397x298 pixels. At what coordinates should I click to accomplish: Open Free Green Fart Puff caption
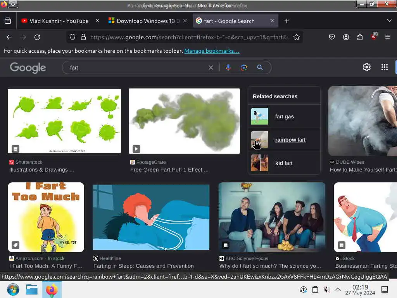coord(169,170)
